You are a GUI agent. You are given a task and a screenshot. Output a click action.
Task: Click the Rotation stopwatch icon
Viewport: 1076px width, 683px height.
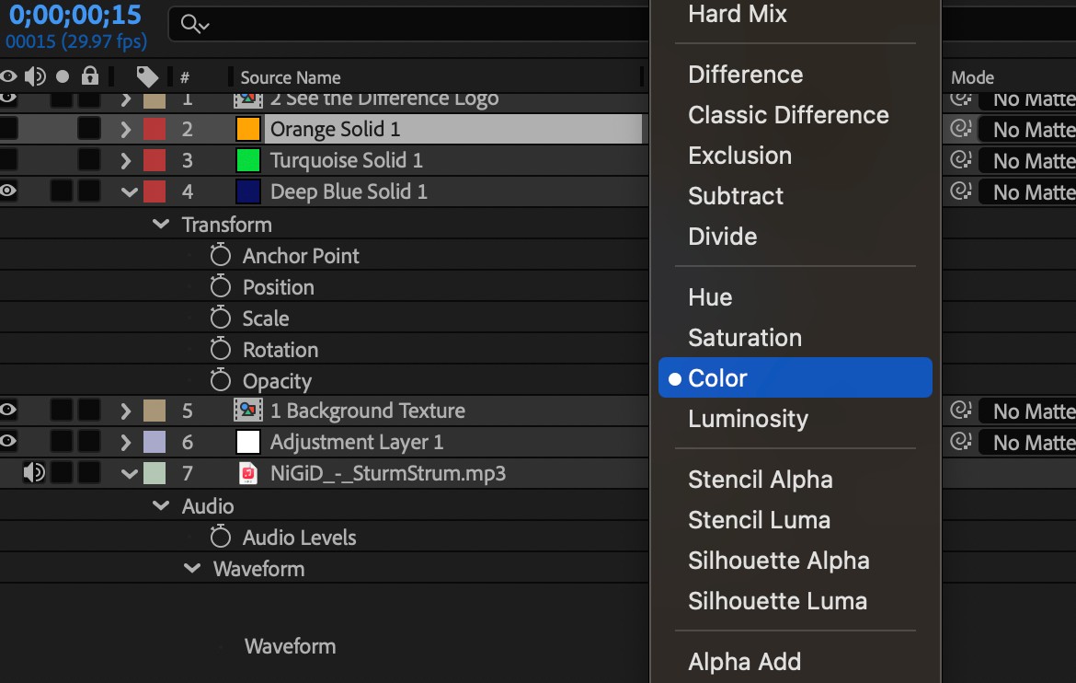(220, 350)
